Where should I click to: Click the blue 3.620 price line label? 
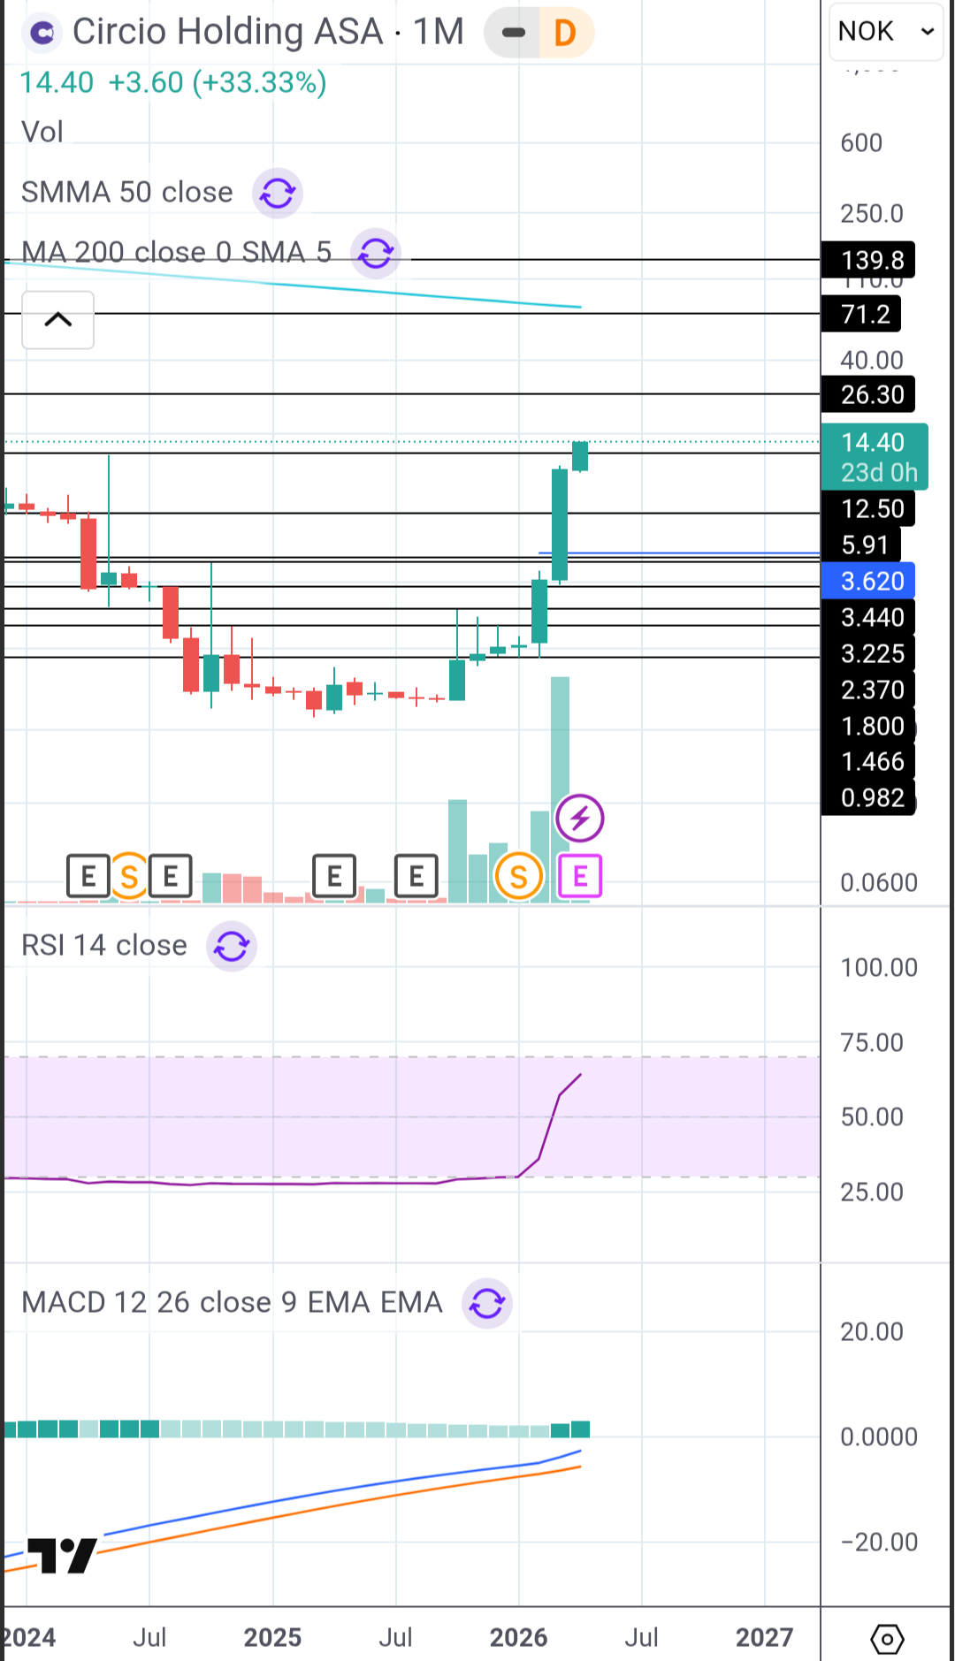(872, 582)
